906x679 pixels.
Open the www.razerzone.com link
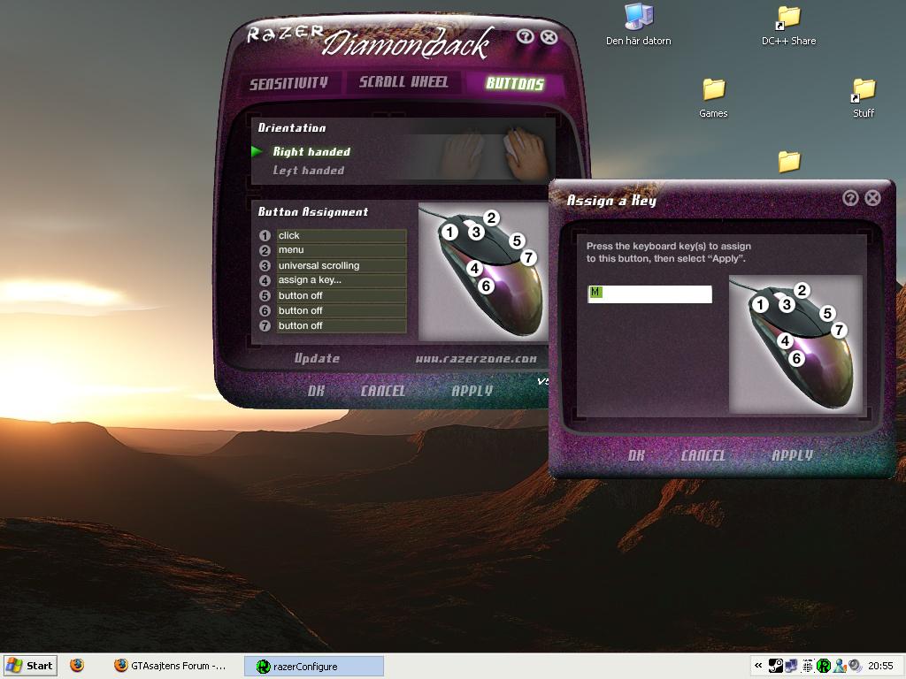tap(476, 359)
